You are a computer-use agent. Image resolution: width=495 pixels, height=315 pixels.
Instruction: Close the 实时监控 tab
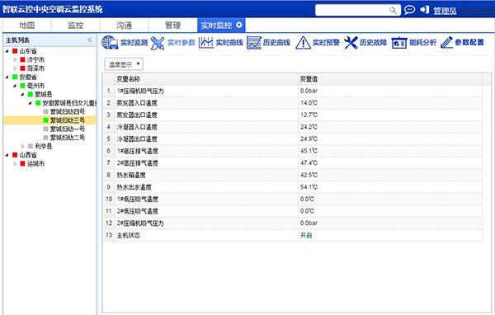(x=239, y=25)
